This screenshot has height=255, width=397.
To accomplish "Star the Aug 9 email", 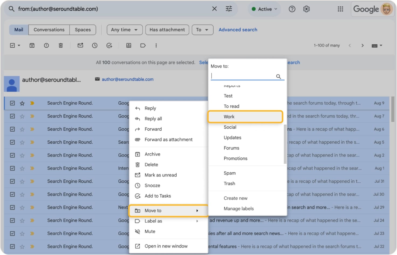I will (22, 103).
